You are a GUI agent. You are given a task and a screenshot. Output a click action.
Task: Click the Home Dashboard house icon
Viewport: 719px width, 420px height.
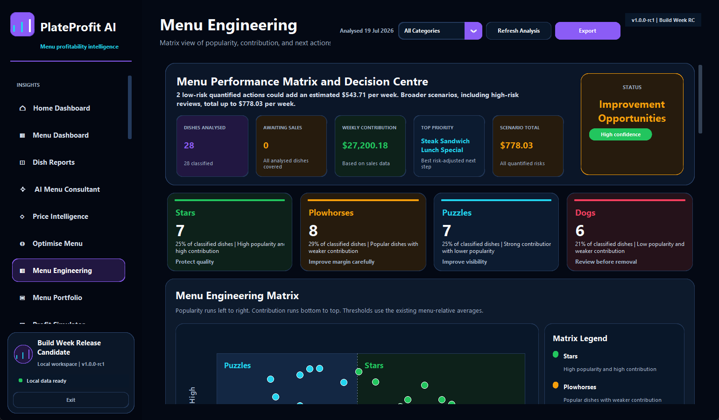pyautogui.click(x=22, y=108)
